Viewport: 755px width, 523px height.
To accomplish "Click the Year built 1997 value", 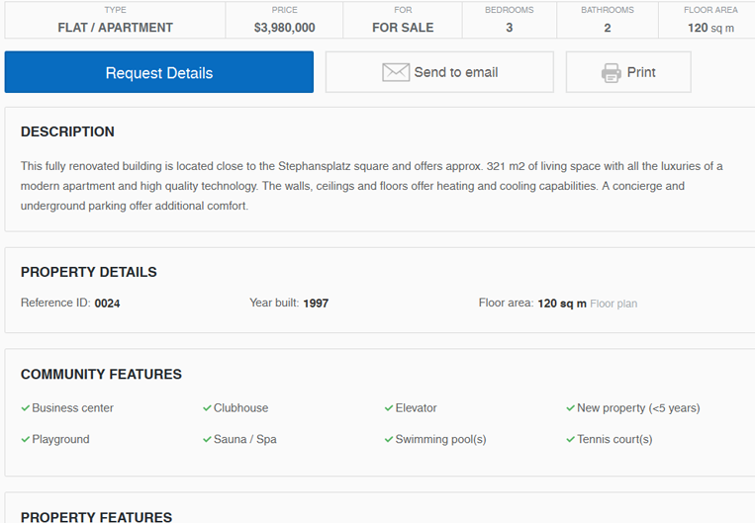I will 316,304.
